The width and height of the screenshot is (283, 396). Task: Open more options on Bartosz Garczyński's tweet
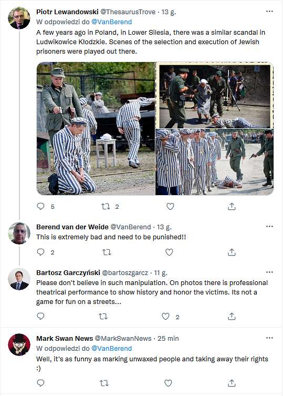269,272
